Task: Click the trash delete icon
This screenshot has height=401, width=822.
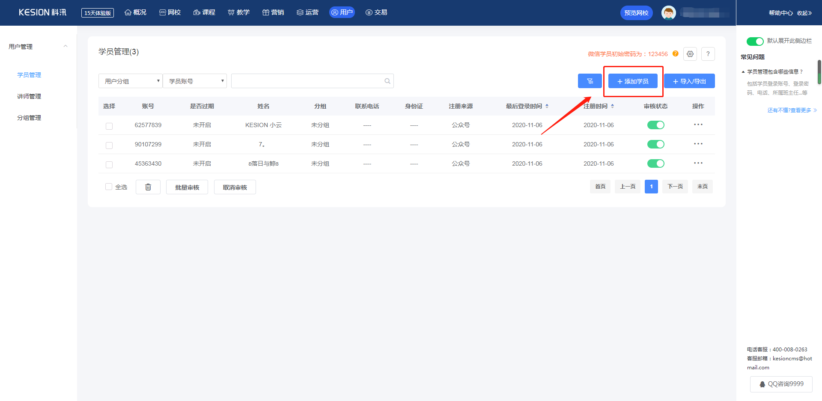Action: click(148, 187)
